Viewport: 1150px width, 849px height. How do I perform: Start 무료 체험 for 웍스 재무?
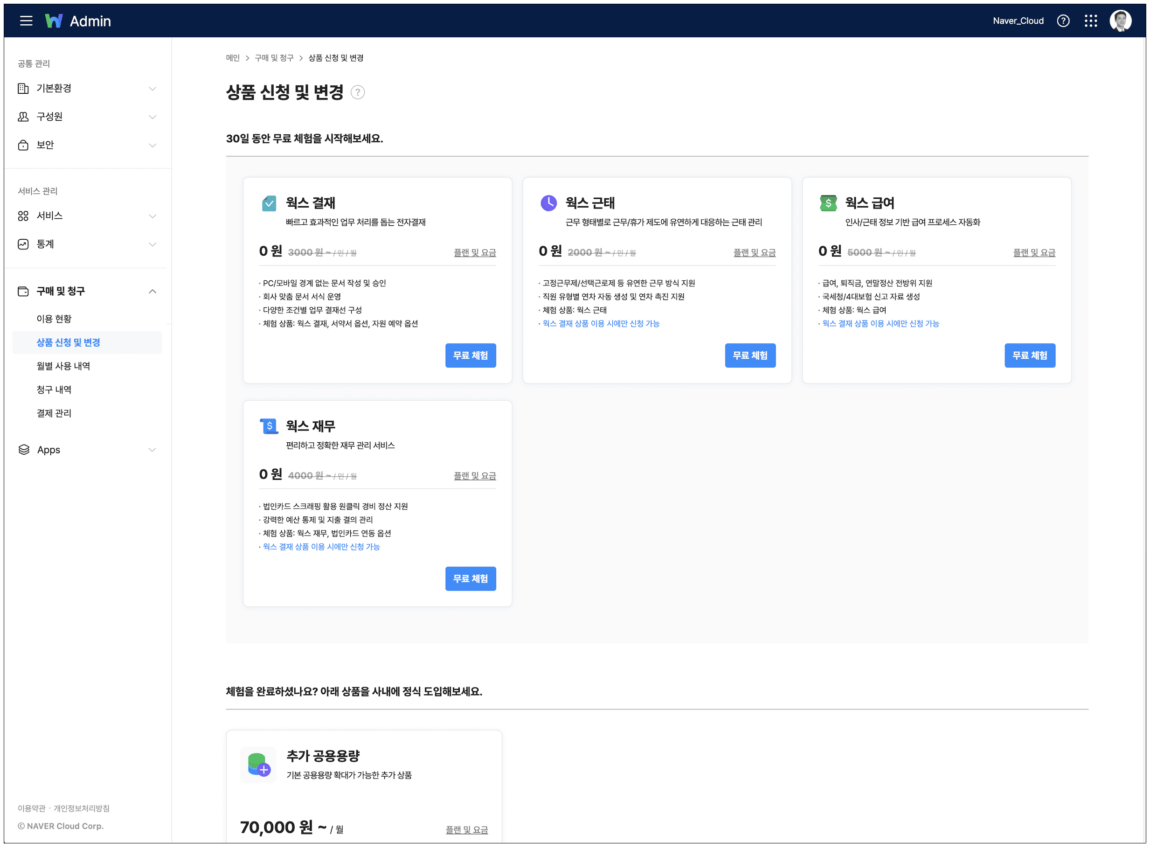point(470,579)
